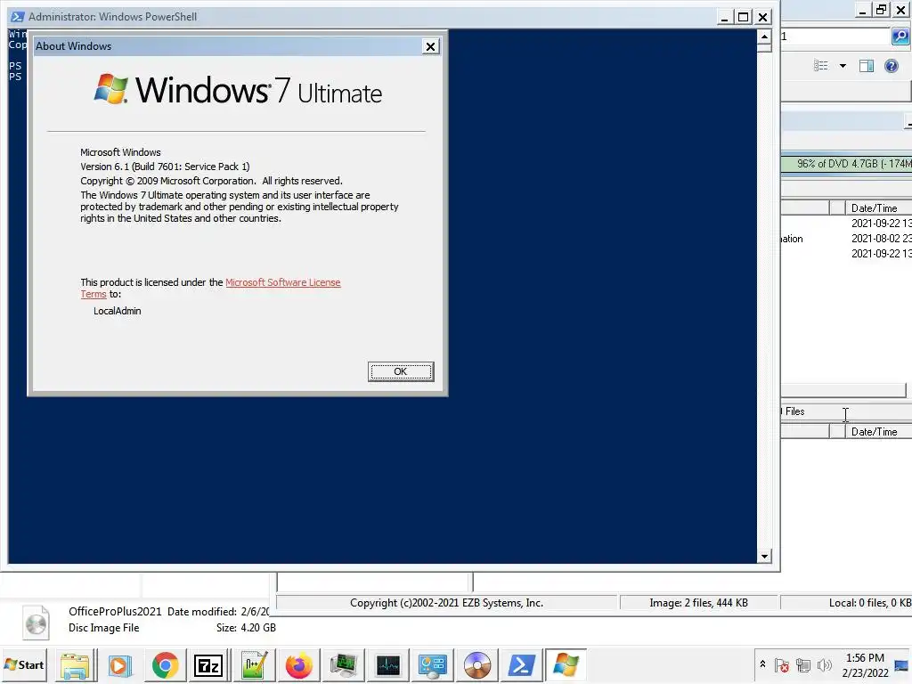
Task: Click the PowerShell window title bar icon
Action: (x=18, y=16)
